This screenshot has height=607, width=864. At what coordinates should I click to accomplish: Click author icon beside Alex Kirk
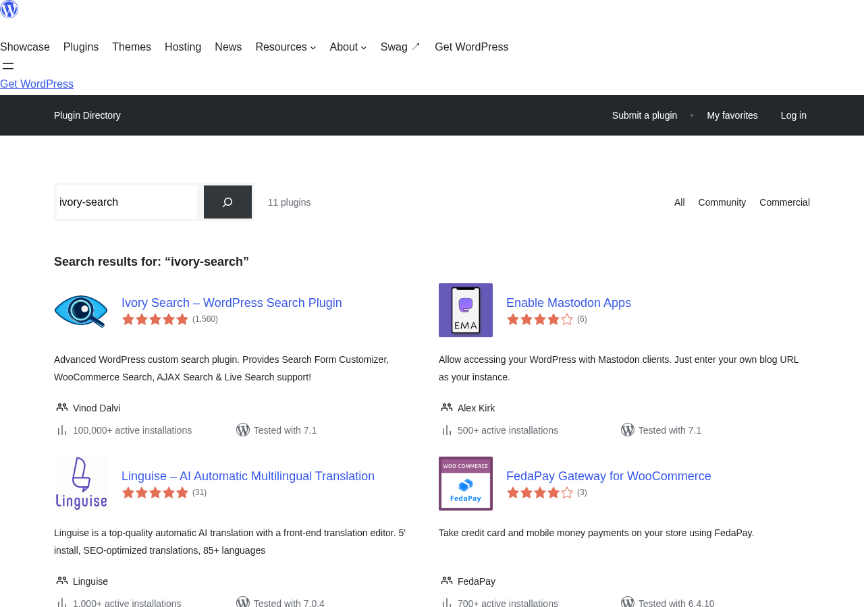447,407
